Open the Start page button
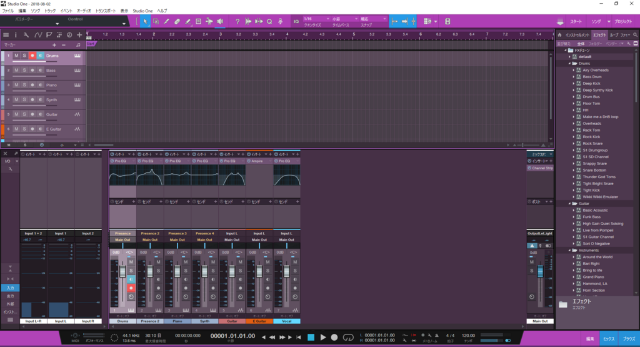This screenshot has height=347, width=640. (576, 22)
